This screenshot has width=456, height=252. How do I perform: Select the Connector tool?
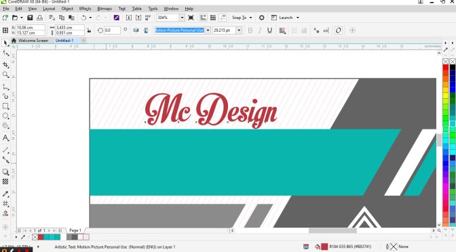pyautogui.click(x=5, y=160)
